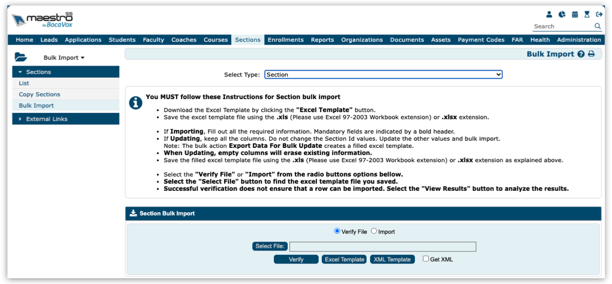
Task: Click the pie chart icon in header
Action: 562,14
